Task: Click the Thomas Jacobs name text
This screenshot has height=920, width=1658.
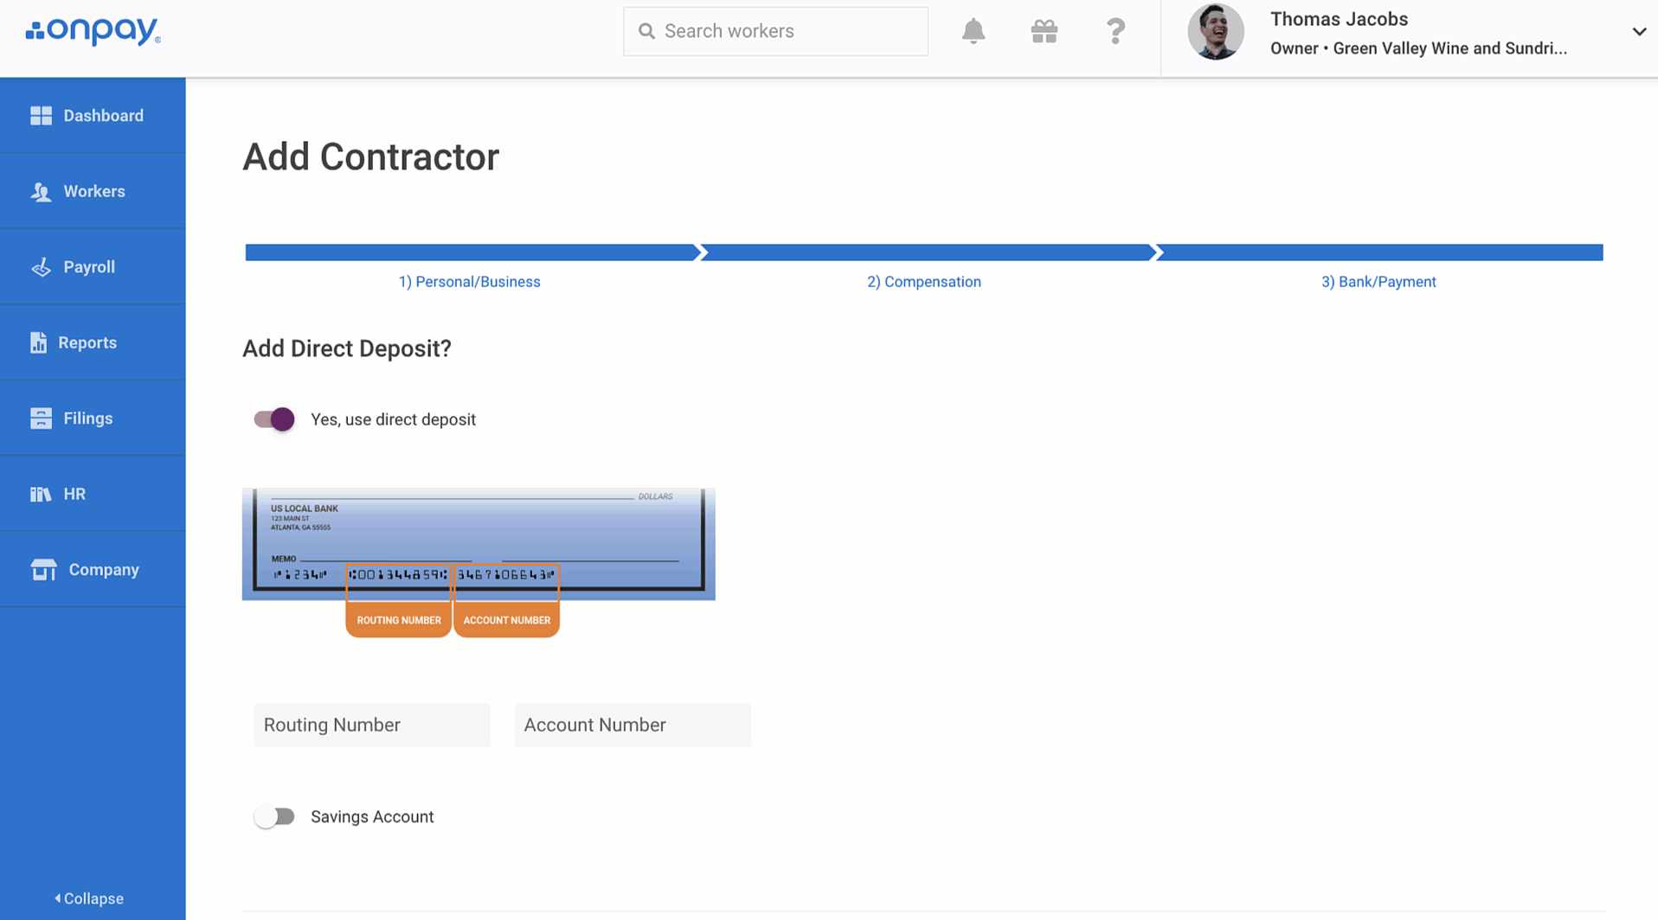Action: (1339, 19)
